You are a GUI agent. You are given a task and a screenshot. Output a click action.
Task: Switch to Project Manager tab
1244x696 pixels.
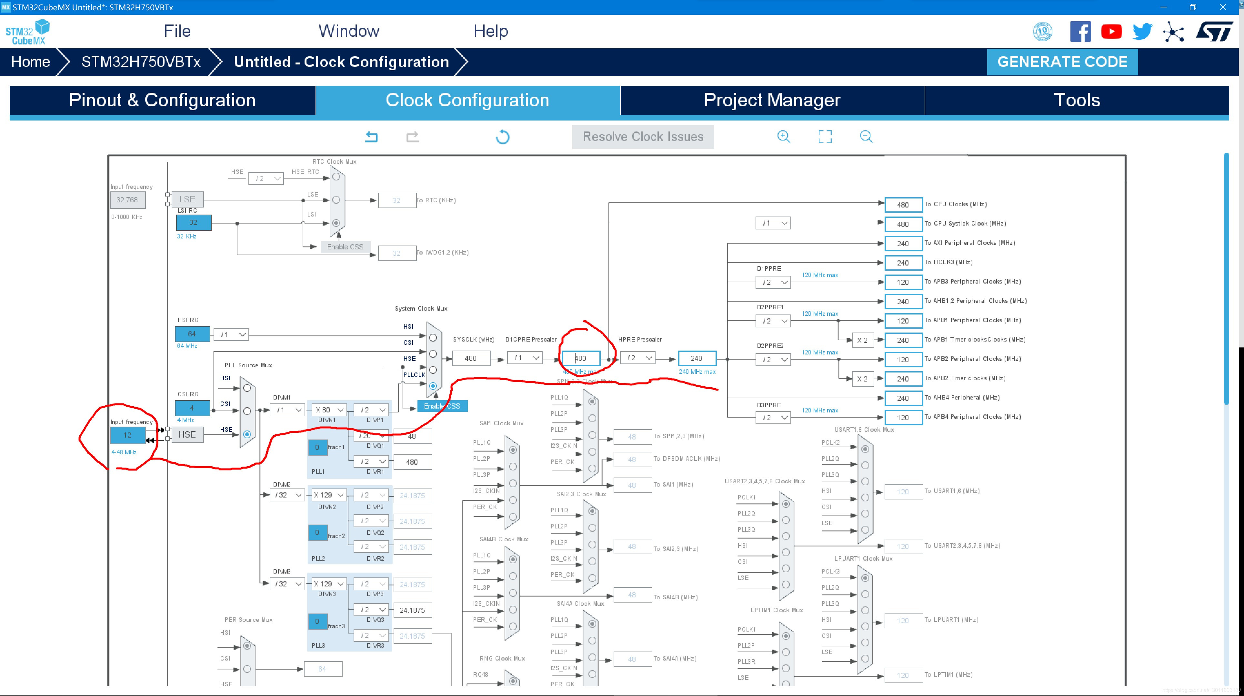772,100
